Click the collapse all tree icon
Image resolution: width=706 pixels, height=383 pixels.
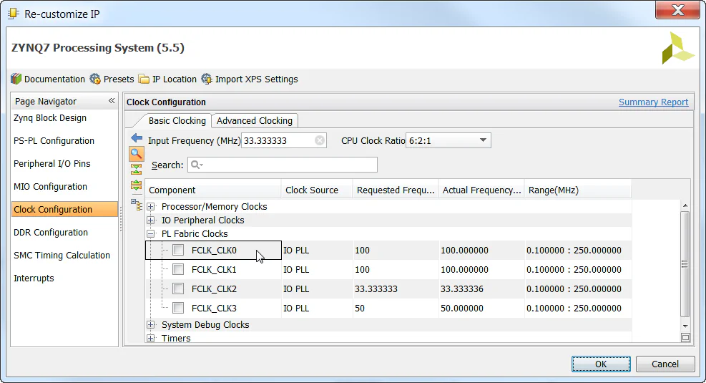137,170
